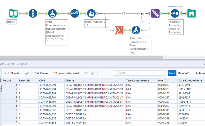
Task: Open the 7 of 7 Fields dropdown
Action: tap(14, 73)
